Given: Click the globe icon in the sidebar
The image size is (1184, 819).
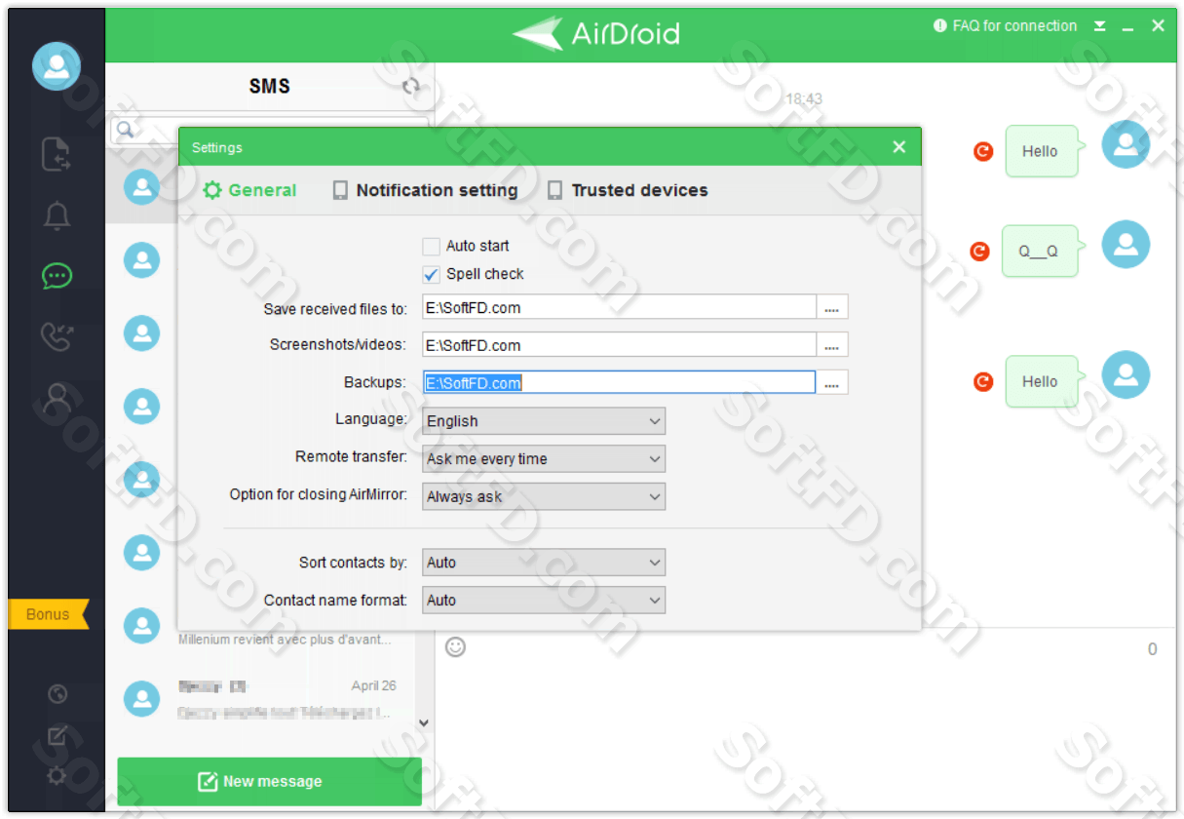Looking at the screenshot, I should click(x=57, y=694).
